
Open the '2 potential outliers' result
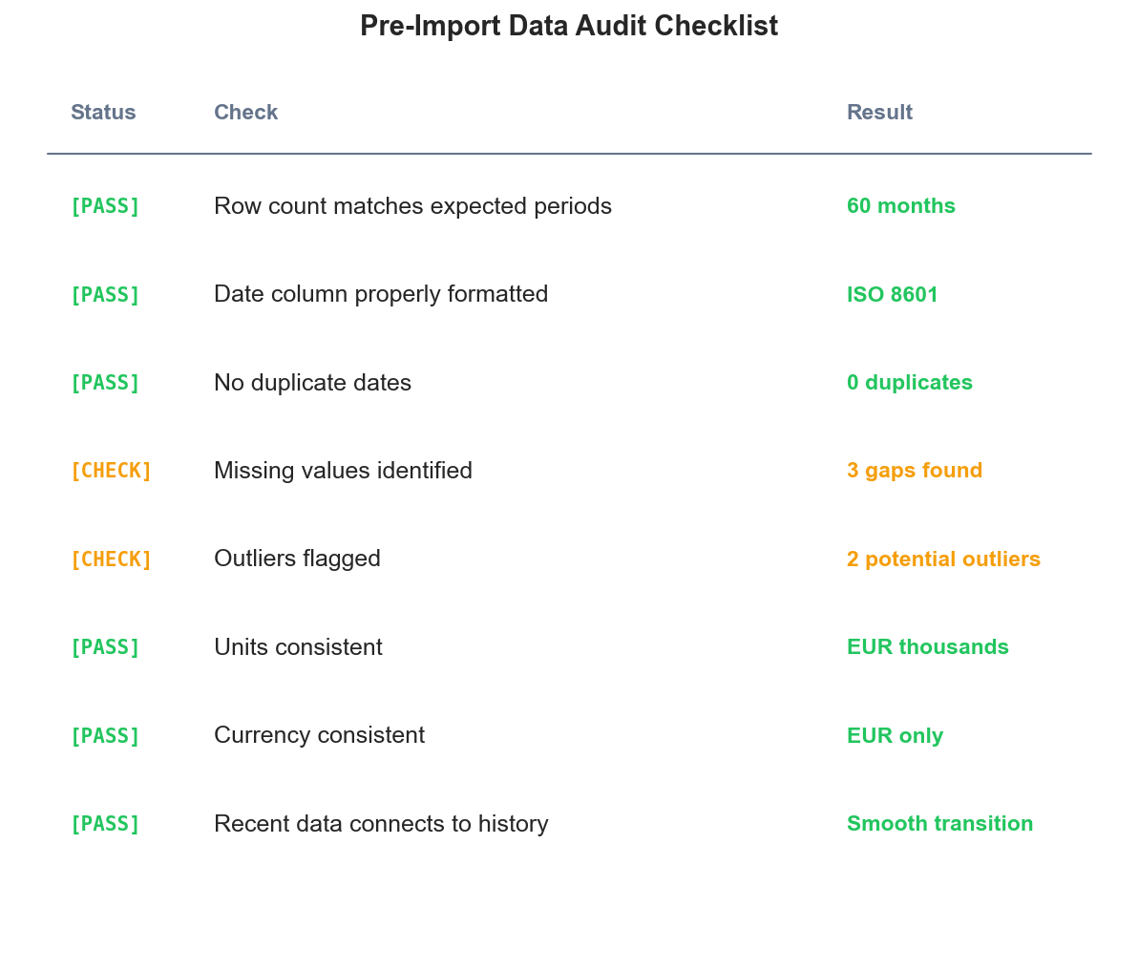click(x=943, y=559)
